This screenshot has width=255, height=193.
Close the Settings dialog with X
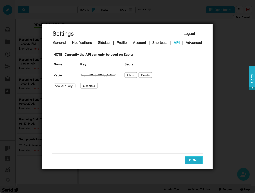(x=200, y=33)
